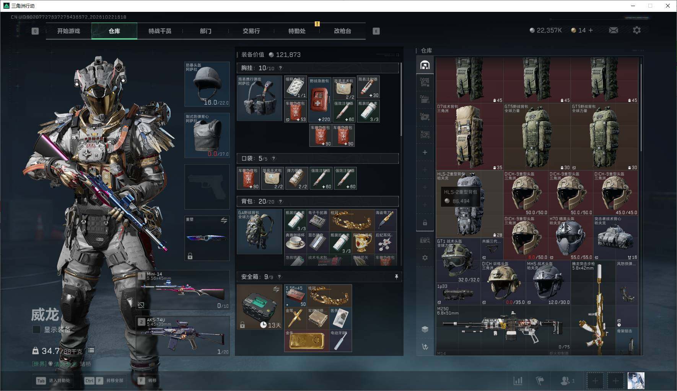The image size is (677, 391).
Task: Click the padlock icon in warehouse sidebar
Action: tap(425, 223)
